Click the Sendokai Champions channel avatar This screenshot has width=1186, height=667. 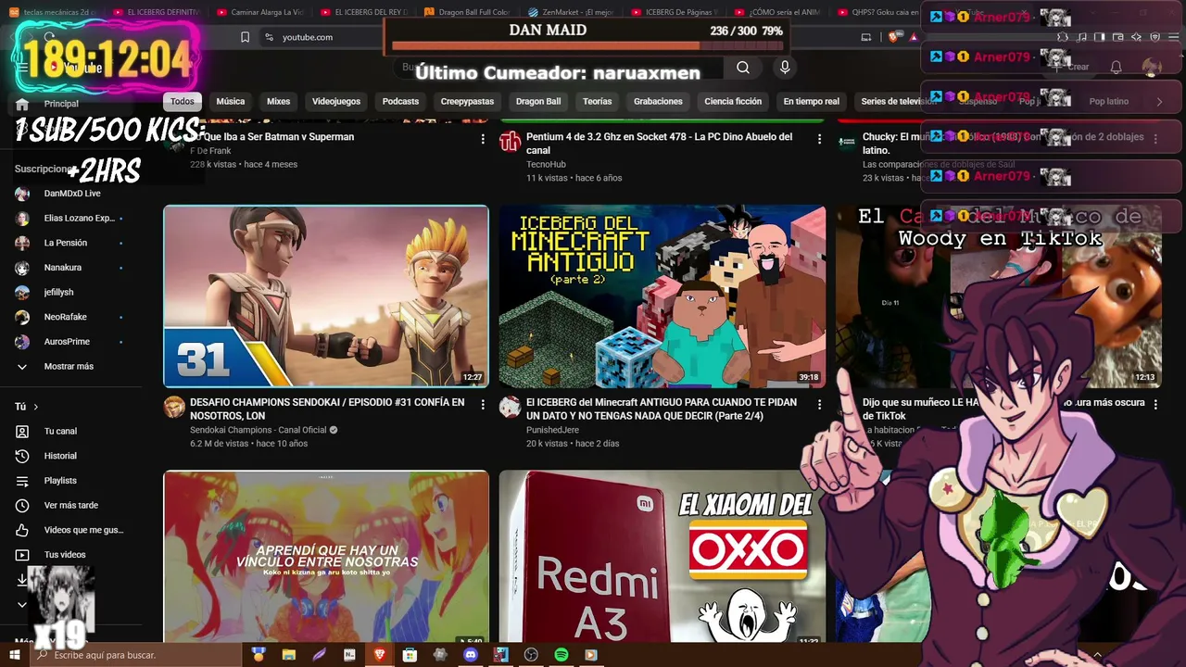coord(174,408)
